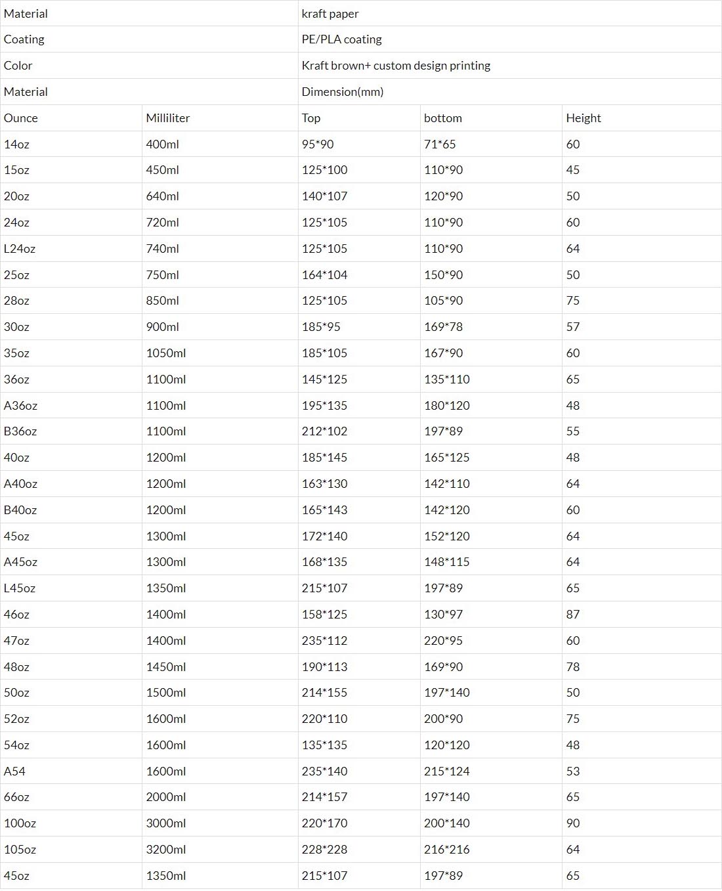
Task: Click the "3000ml" volume cell
Action: pos(165,823)
